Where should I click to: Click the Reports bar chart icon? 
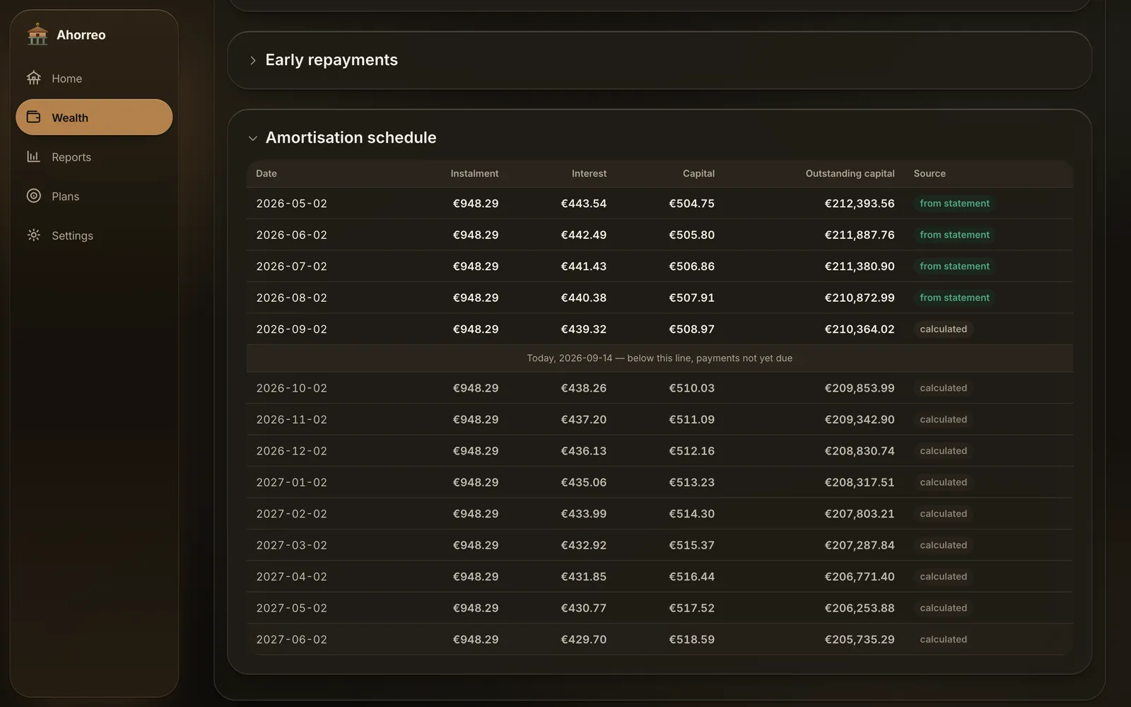coord(34,156)
